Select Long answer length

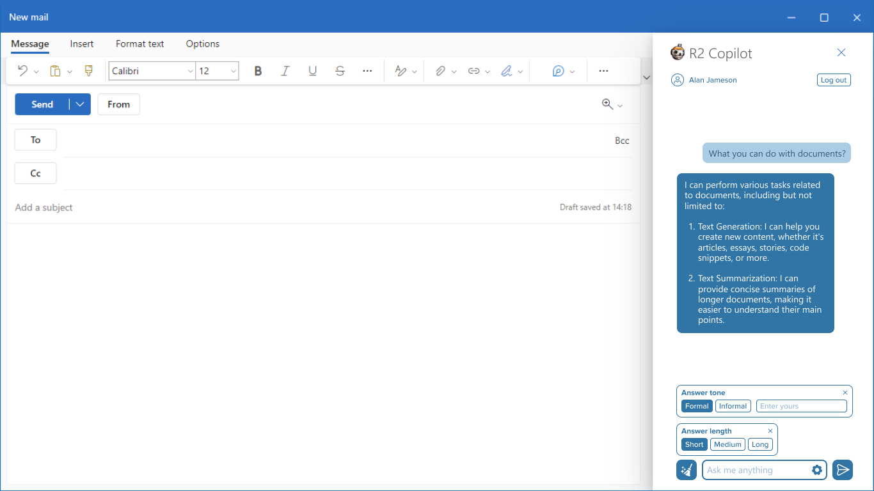pyautogui.click(x=760, y=444)
